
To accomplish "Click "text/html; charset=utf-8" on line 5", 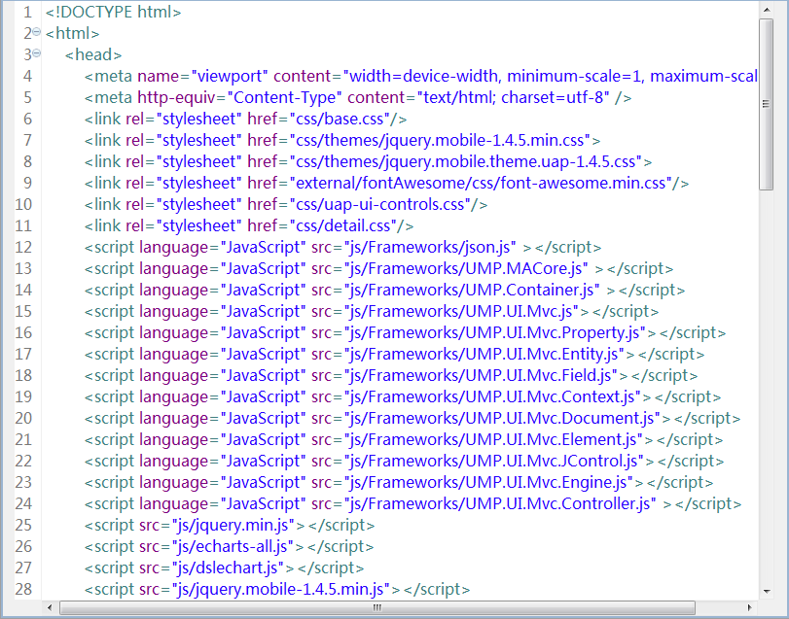I will tap(514, 97).
